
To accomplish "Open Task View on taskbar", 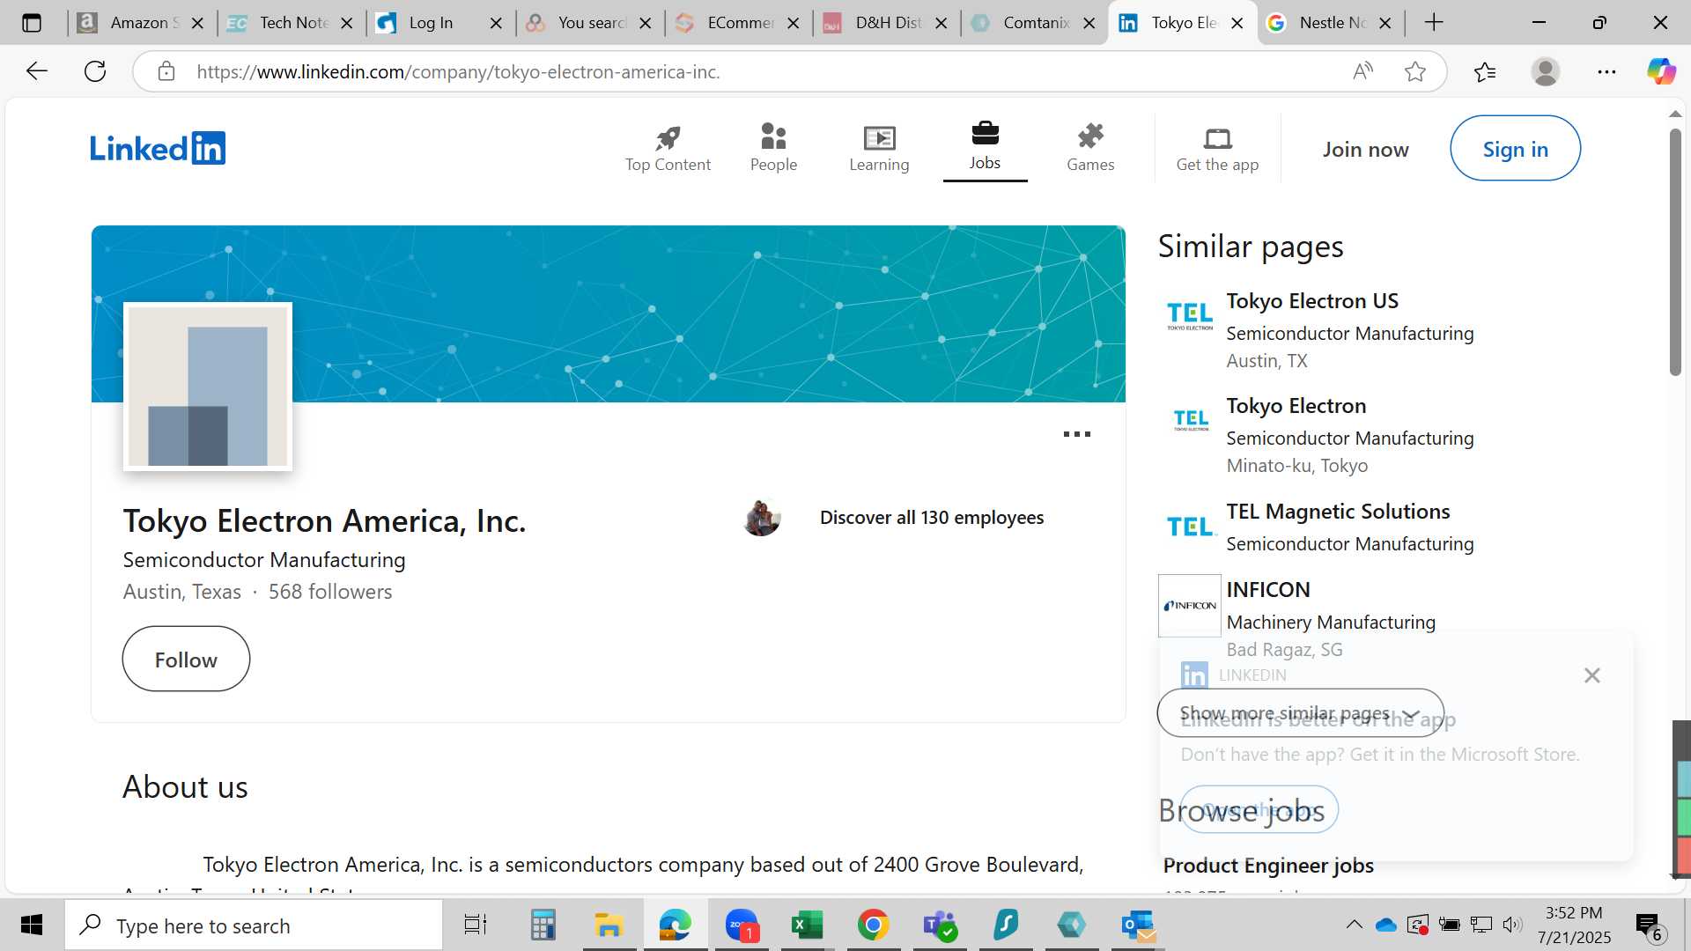I will [476, 925].
